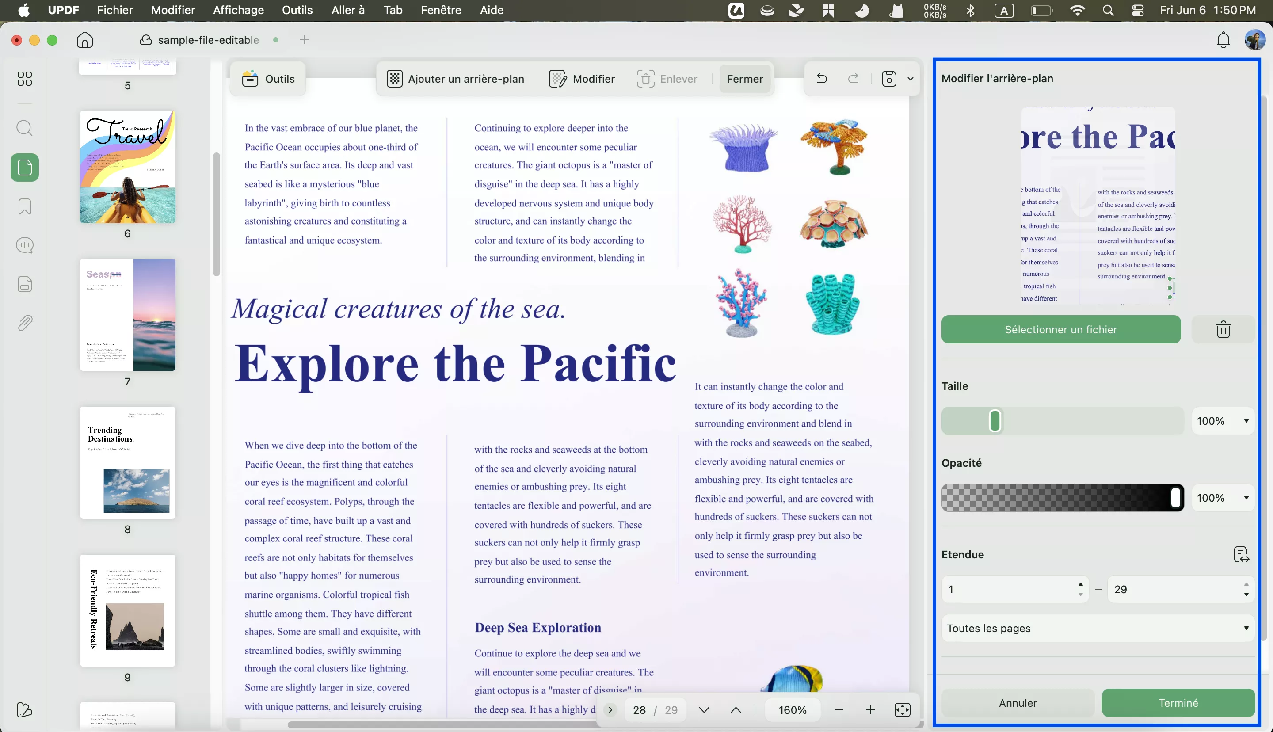Open the Aller à menu
This screenshot has height=732, width=1273.
348,10
